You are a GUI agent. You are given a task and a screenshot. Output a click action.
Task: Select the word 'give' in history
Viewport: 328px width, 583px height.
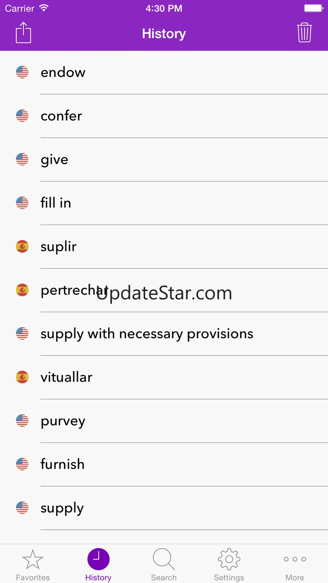pyautogui.click(x=54, y=160)
